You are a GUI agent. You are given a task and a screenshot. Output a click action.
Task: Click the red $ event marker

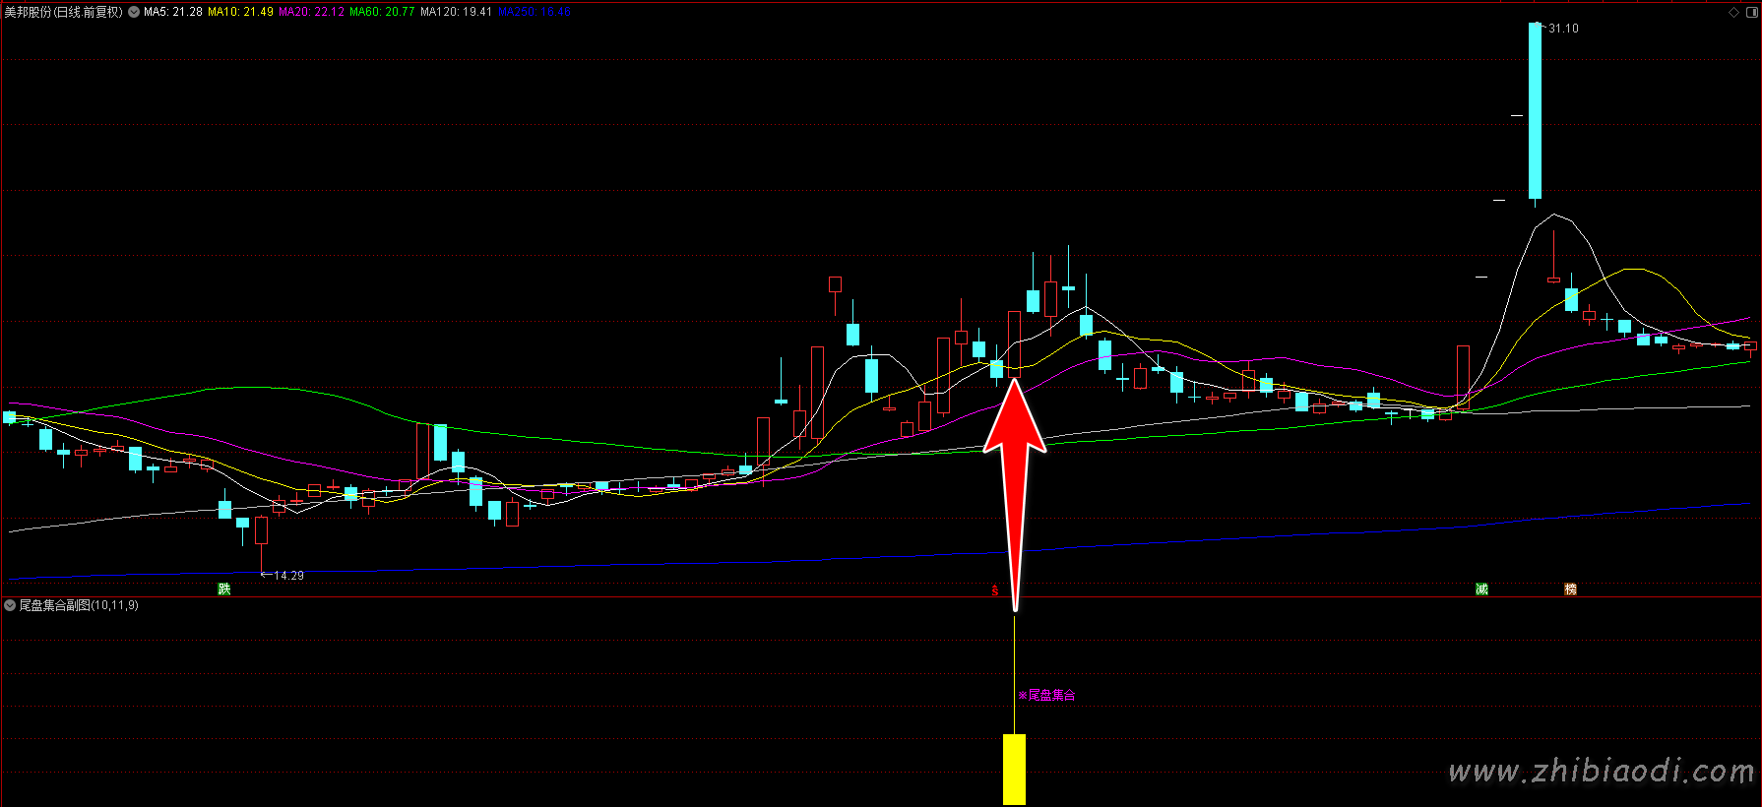tap(995, 590)
